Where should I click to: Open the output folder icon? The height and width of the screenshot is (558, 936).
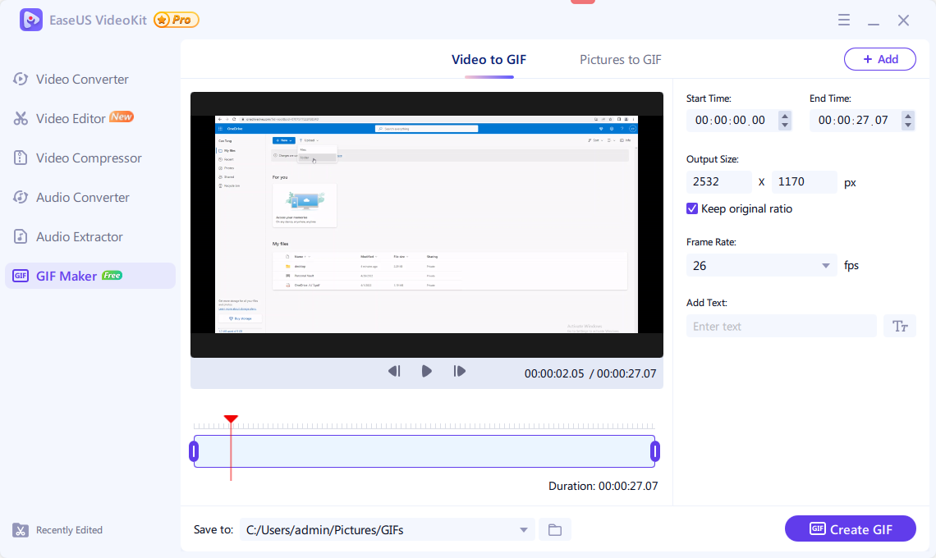coord(554,530)
